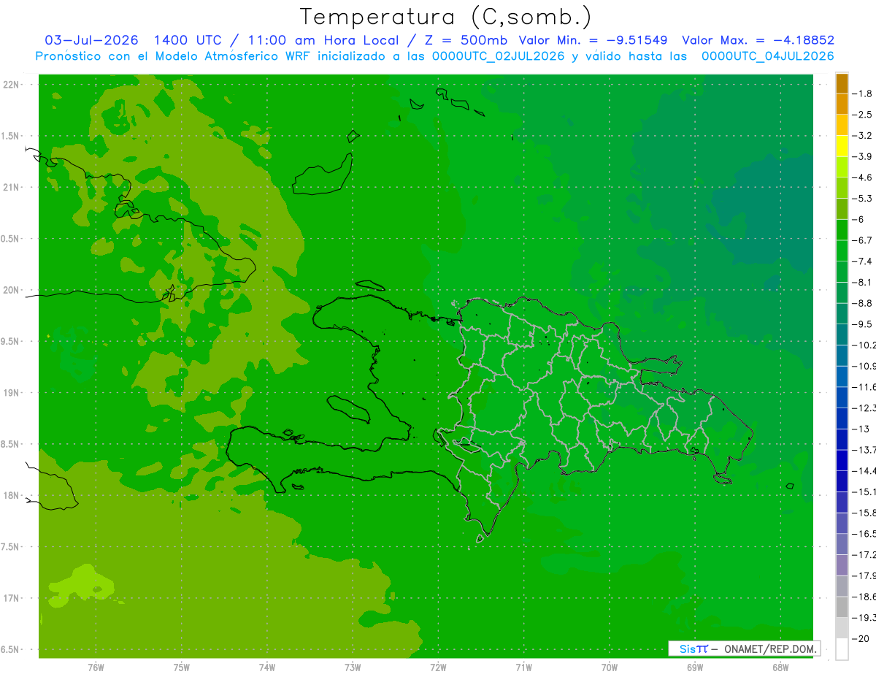Pick the dark orange swatch above -1.8
The width and height of the screenshot is (876, 677).
pos(842,83)
